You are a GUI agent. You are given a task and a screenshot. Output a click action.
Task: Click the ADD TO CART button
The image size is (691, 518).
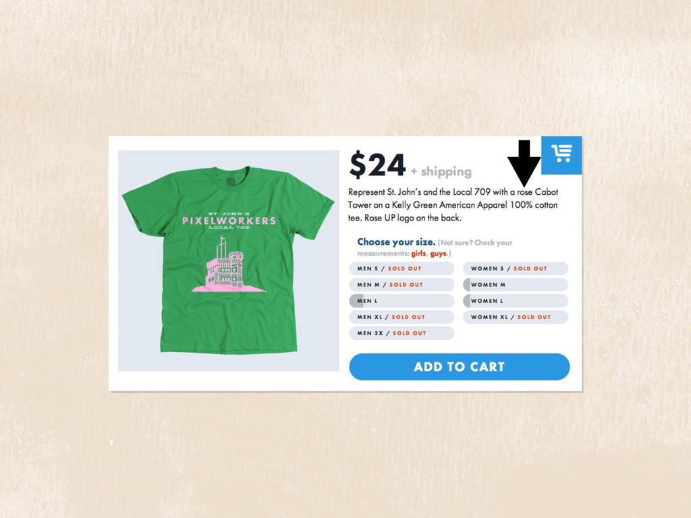pyautogui.click(x=459, y=366)
